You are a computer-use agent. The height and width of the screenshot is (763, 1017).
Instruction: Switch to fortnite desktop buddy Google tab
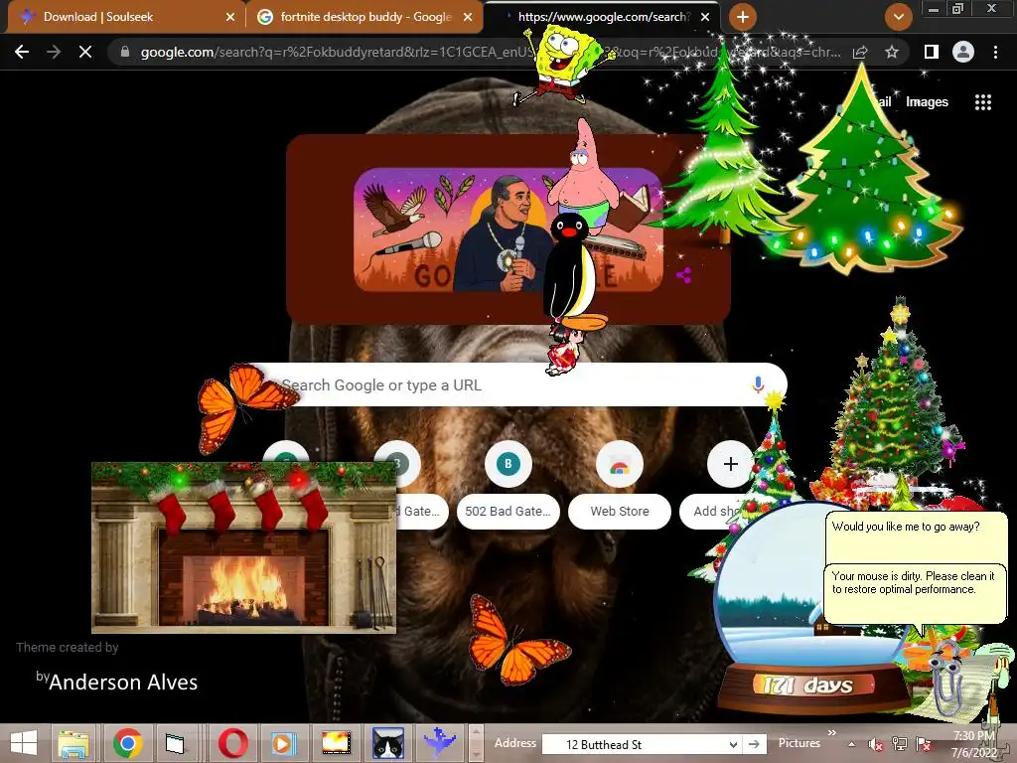365,17
